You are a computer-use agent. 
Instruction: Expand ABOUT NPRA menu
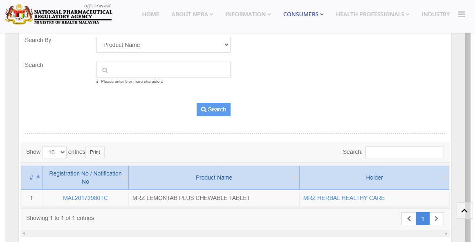193,14
